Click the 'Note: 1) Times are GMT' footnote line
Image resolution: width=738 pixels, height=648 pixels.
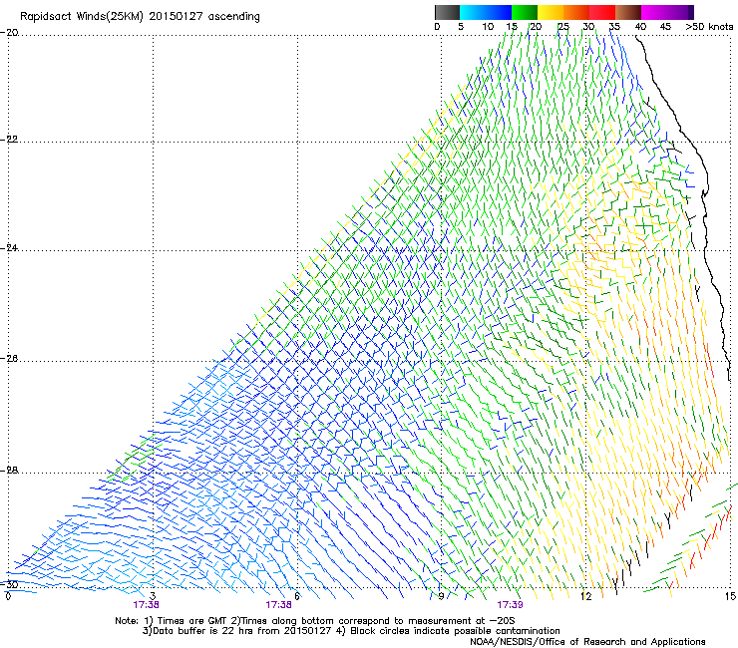click(x=315, y=621)
